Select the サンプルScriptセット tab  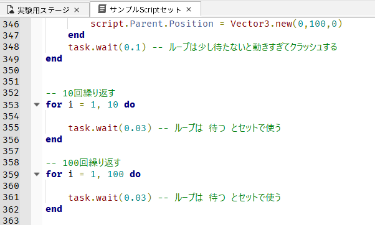(x=145, y=9)
